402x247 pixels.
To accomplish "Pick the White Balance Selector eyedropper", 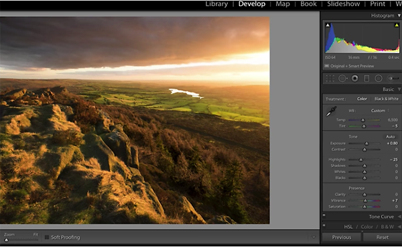I will 331,111.
